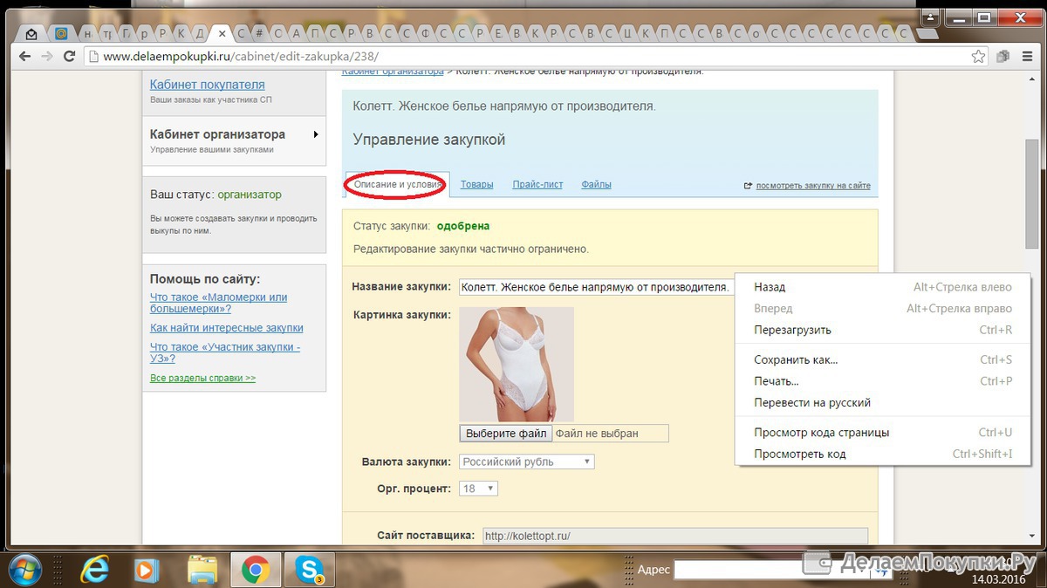Switch to the Прайс-лист tab
This screenshot has height=588, width=1047.
click(537, 184)
